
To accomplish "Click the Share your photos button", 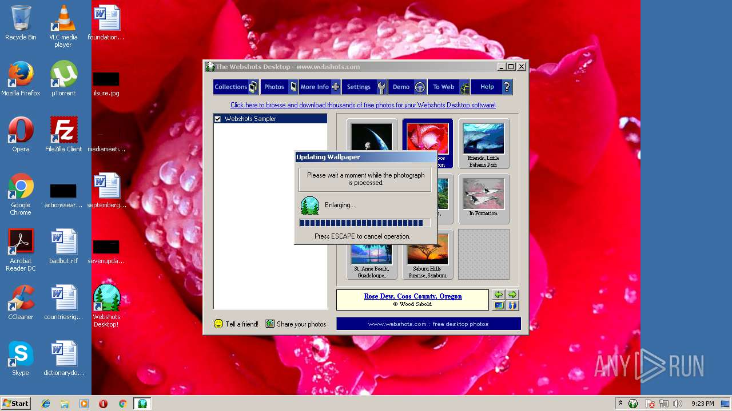I will coord(296,324).
